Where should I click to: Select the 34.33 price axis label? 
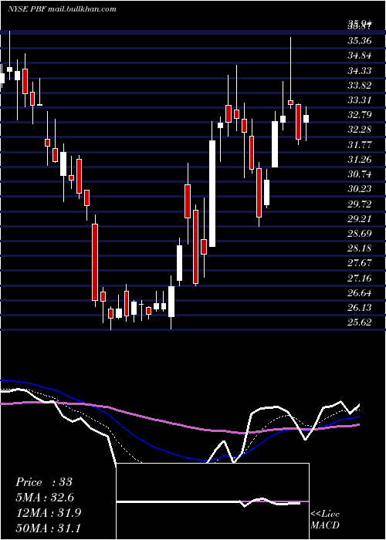click(360, 71)
